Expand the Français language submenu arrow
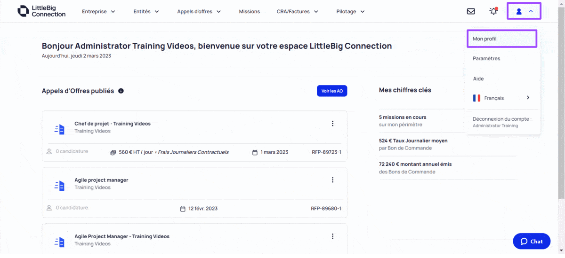This screenshot has height=258, width=565. point(528,98)
